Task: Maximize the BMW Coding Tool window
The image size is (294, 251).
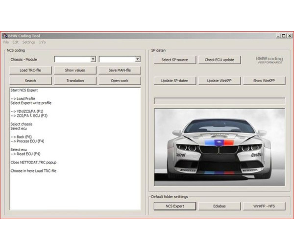Action: coord(283,36)
